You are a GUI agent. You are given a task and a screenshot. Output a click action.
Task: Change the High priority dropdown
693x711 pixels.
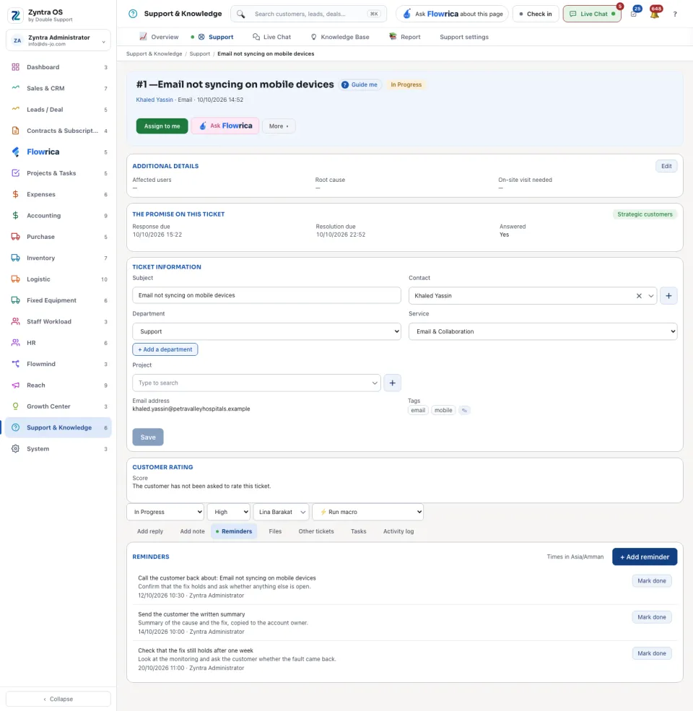[229, 512]
